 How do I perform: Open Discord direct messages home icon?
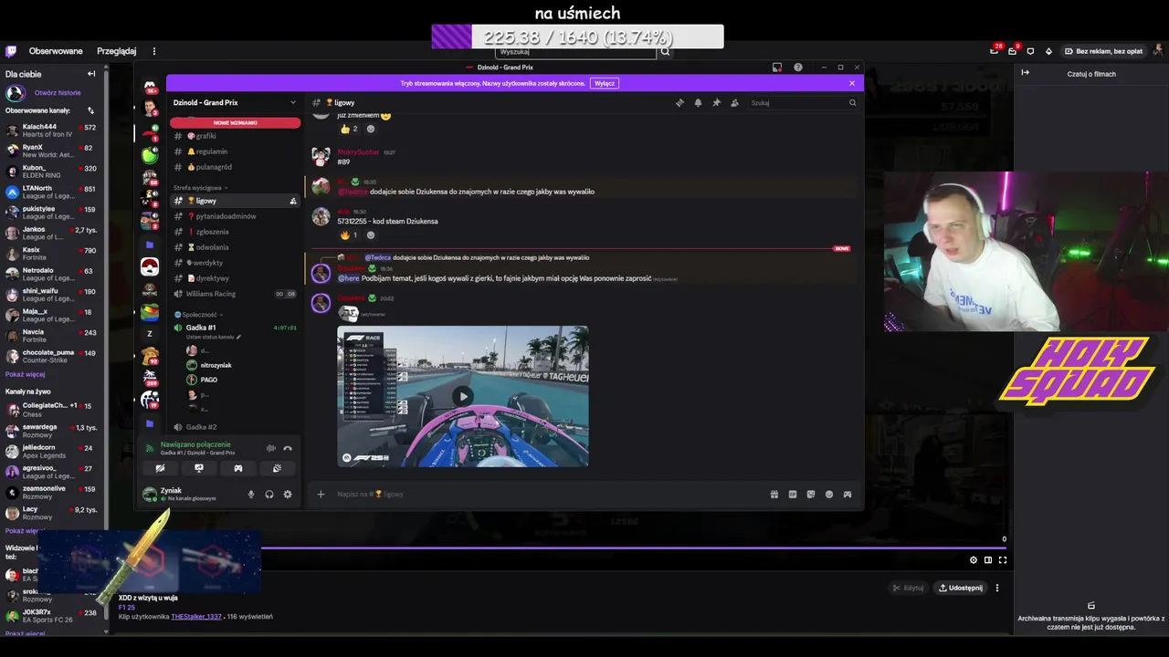point(150,87)
